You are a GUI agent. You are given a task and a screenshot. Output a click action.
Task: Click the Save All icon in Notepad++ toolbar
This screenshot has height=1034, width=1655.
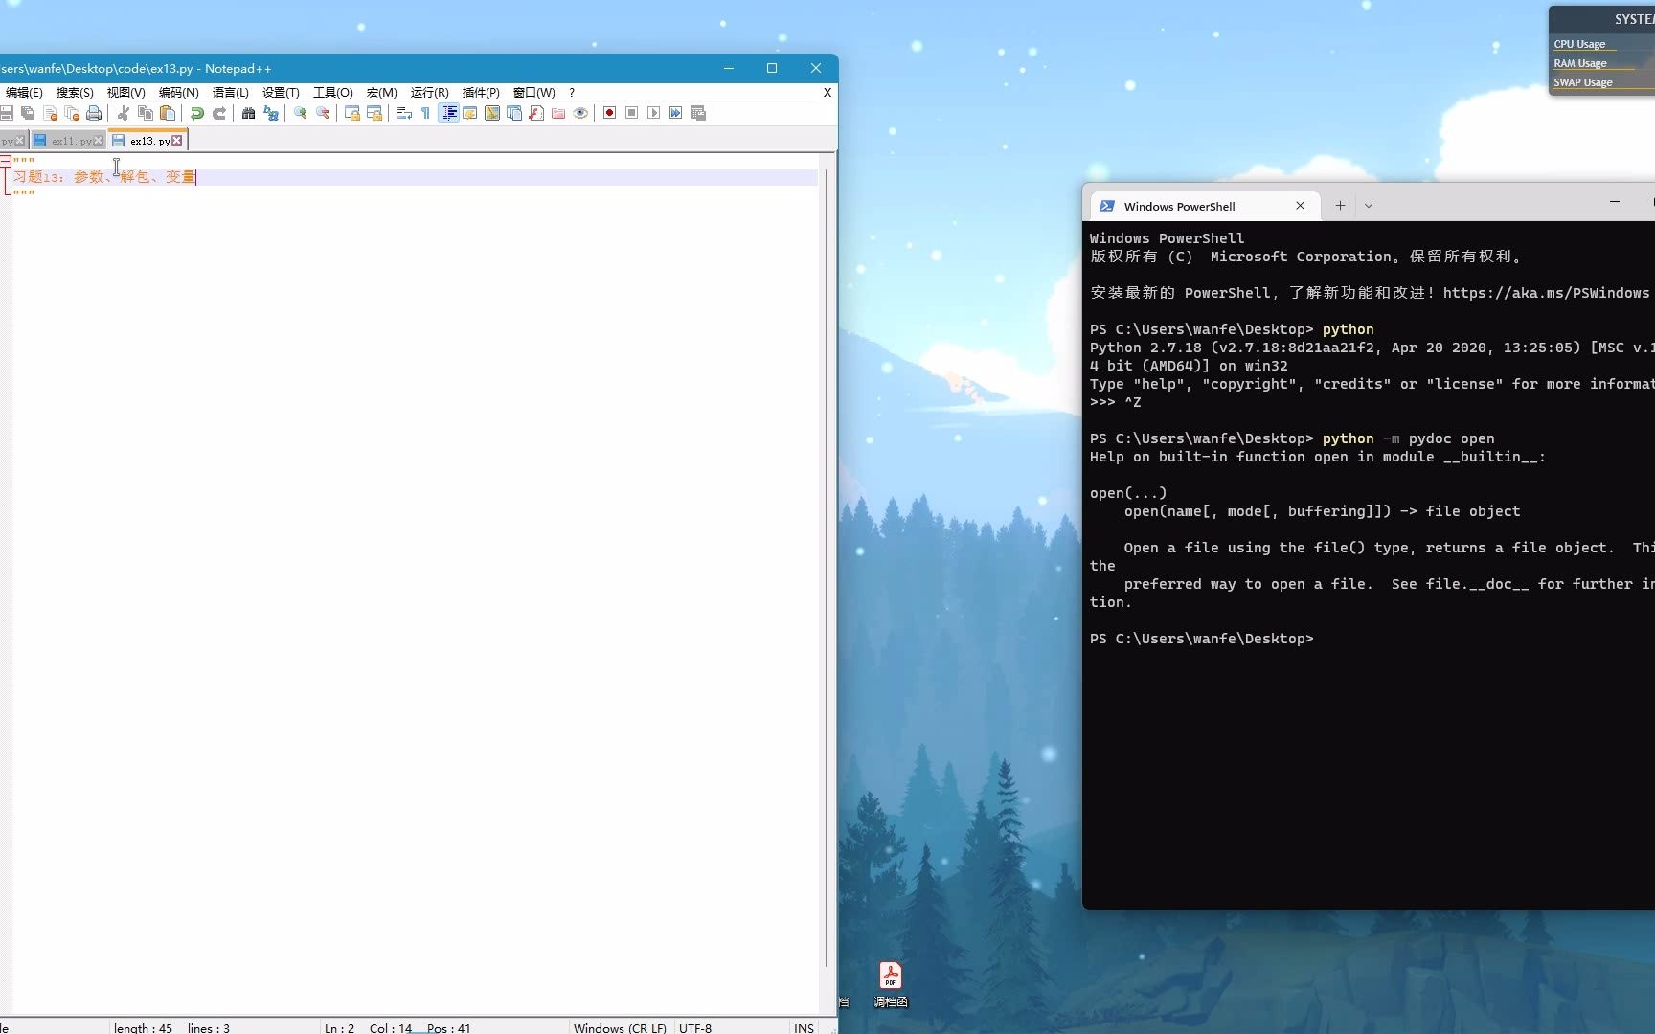28,113
